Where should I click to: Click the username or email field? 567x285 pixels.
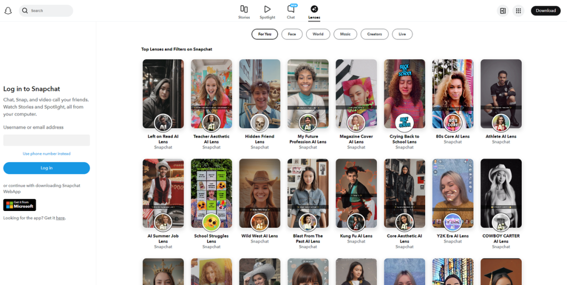point(47,140)
